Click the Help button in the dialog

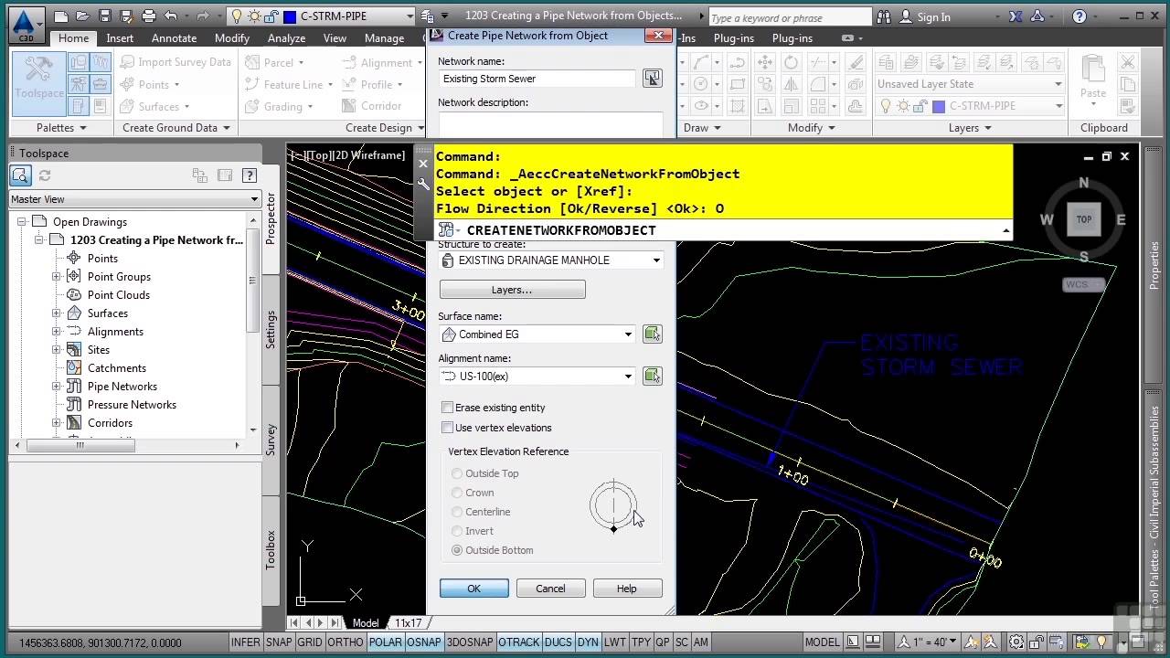point(626,589)
